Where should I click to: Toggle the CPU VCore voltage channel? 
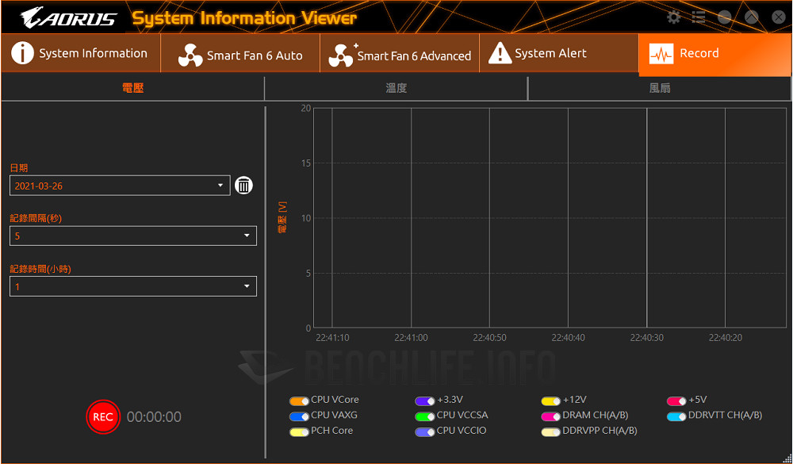(x=299, y=401)
